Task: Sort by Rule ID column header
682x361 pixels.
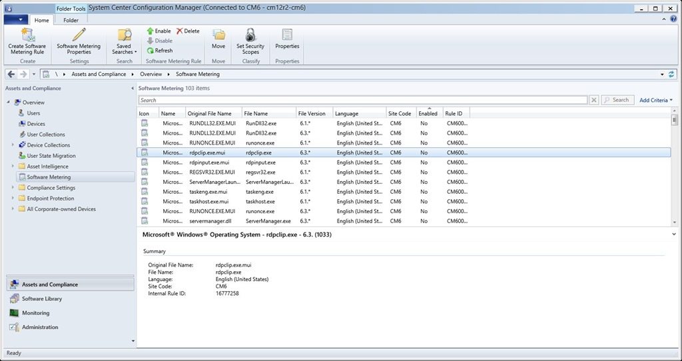Action: pos(456,113)
